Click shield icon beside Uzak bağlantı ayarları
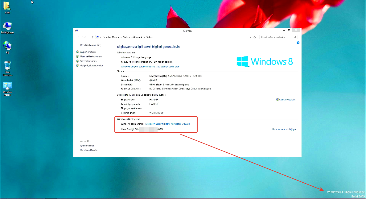 tap(77, 56)
